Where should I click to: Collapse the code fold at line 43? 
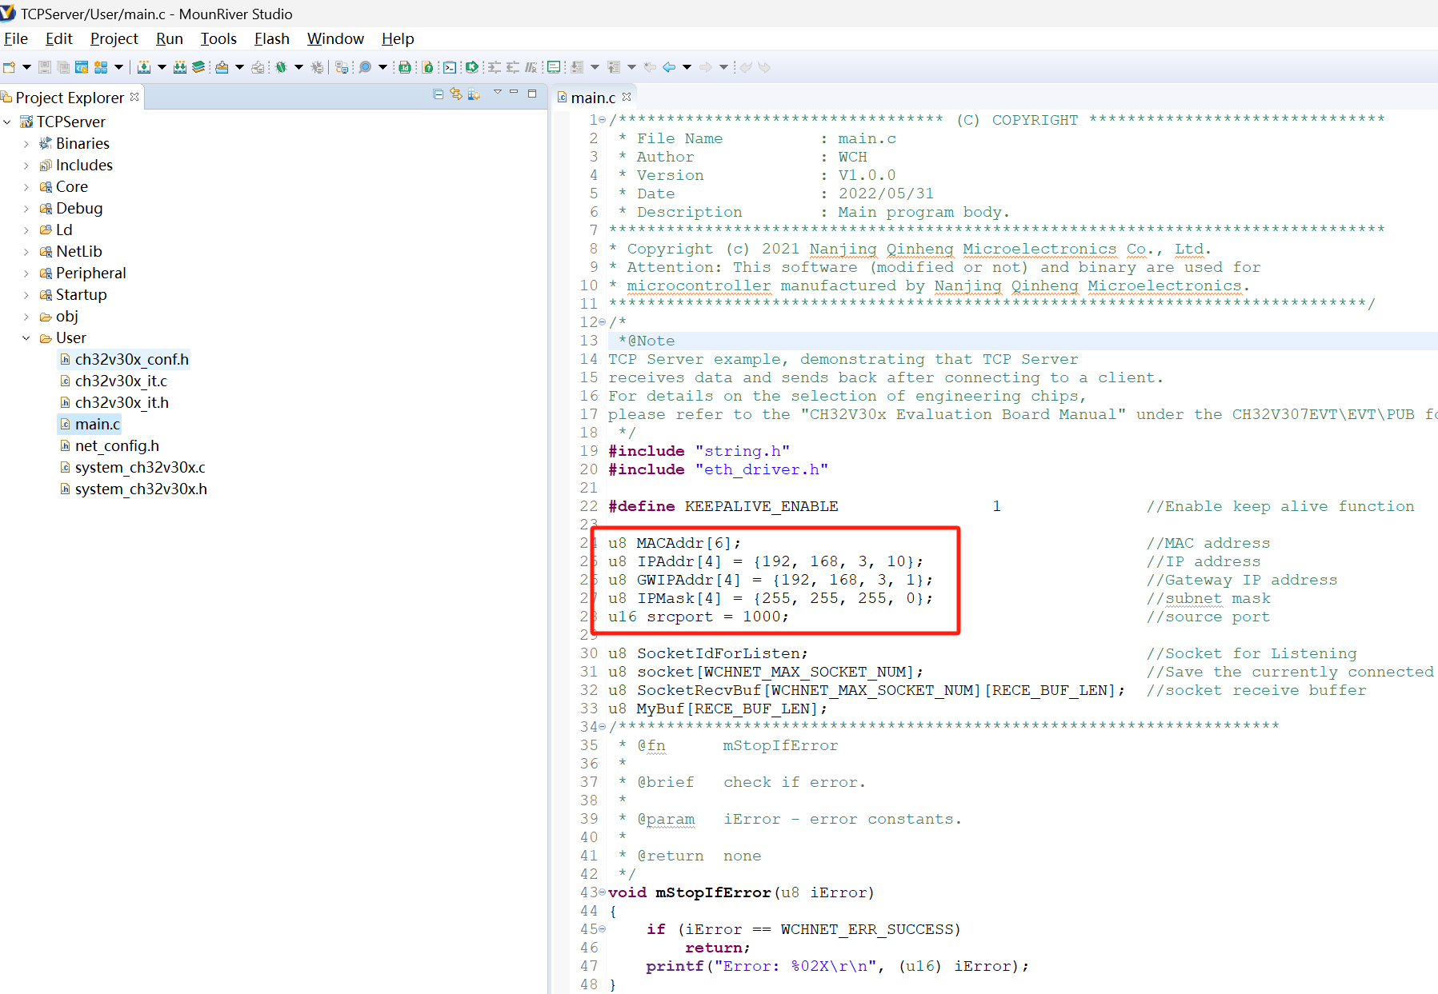coord(603,892)
